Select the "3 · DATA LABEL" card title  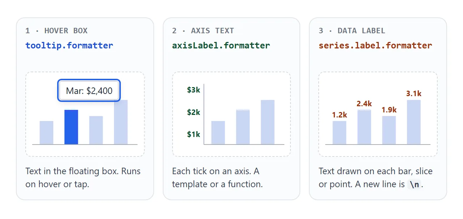[352, 31]
